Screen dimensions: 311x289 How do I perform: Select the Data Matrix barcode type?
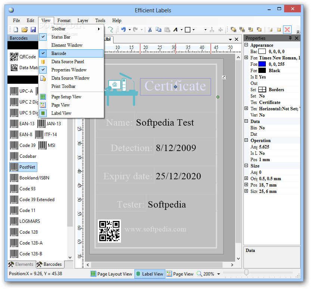pyautogui.click(x=24, y=68)
